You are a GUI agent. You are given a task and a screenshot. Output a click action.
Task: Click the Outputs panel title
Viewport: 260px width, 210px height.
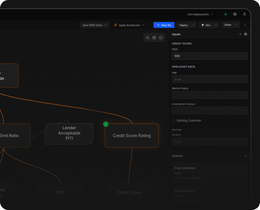177,156
